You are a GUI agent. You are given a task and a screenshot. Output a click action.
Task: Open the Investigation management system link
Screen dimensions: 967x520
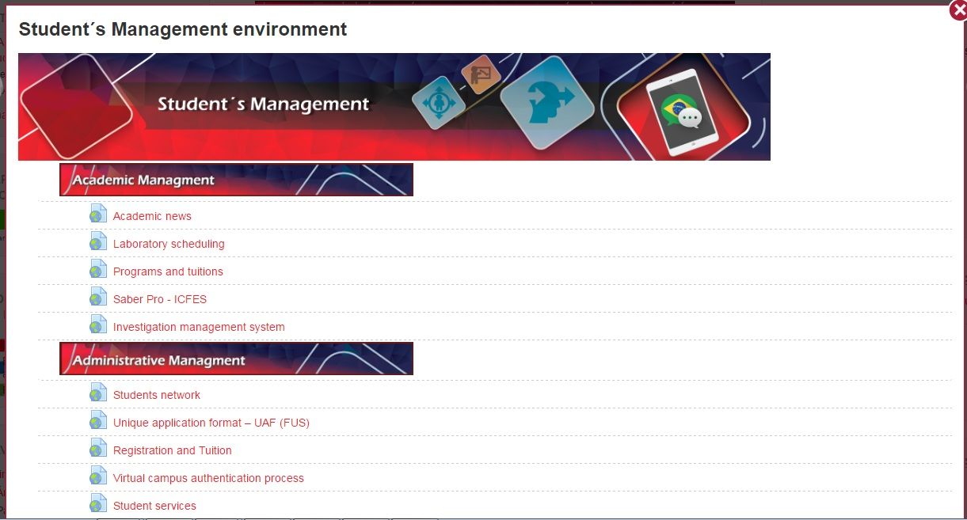[199, 327]
